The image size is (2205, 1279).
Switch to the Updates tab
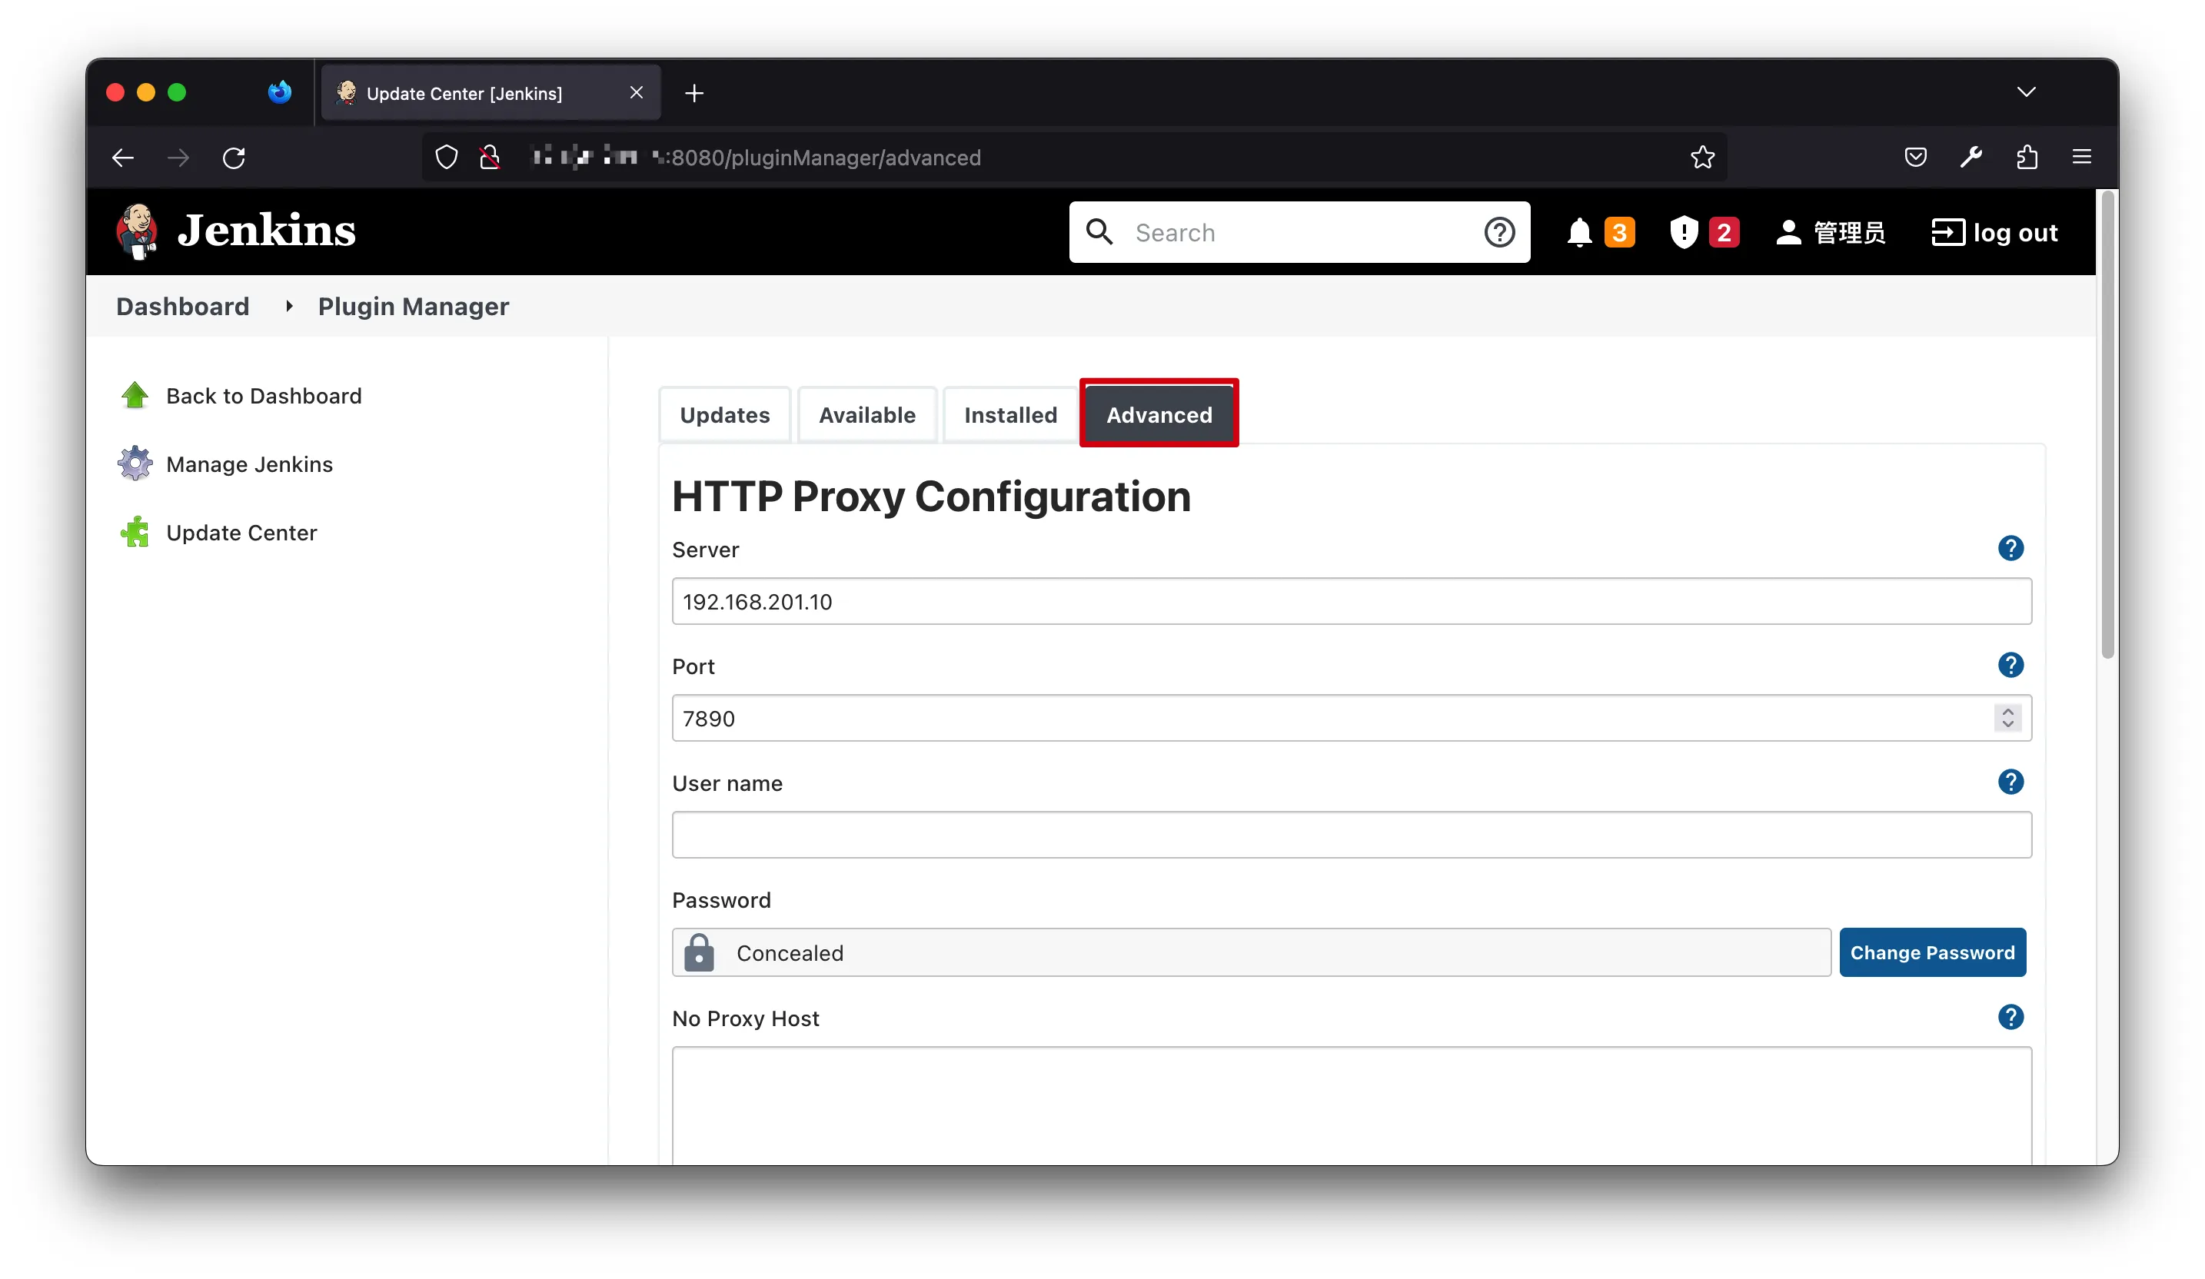[x=724, y=414]
